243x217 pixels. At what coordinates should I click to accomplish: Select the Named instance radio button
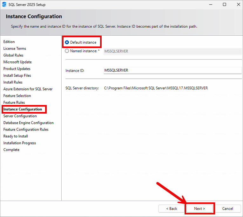[67, 51]
